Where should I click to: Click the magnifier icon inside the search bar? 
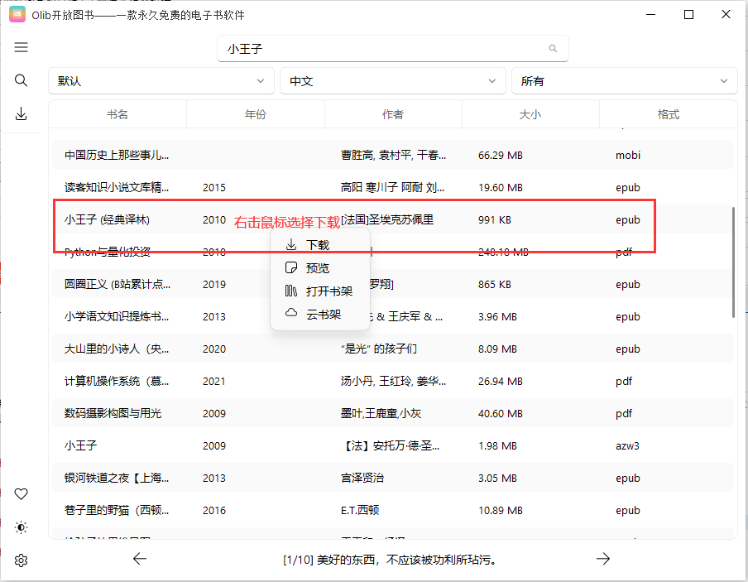click(x=553, y=49)
